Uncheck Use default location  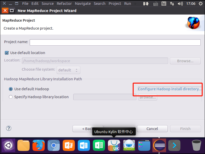6,53
